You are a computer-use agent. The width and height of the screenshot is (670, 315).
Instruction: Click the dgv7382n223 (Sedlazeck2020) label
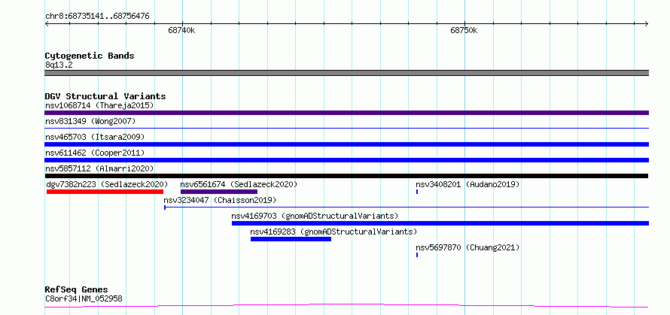point(107,184)
